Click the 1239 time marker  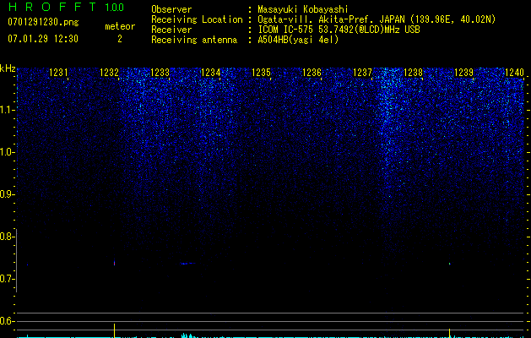(464, 73)
